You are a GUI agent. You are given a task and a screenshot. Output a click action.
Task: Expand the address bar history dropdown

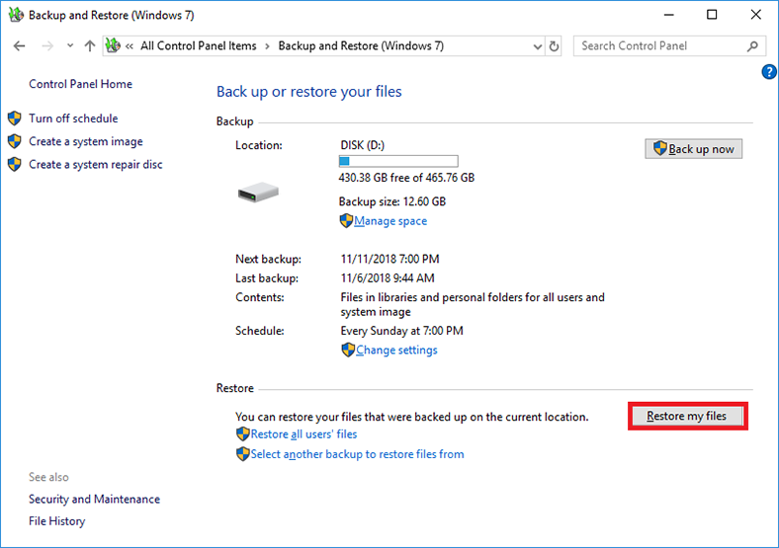pyautogui.click(x=537, y=46)
